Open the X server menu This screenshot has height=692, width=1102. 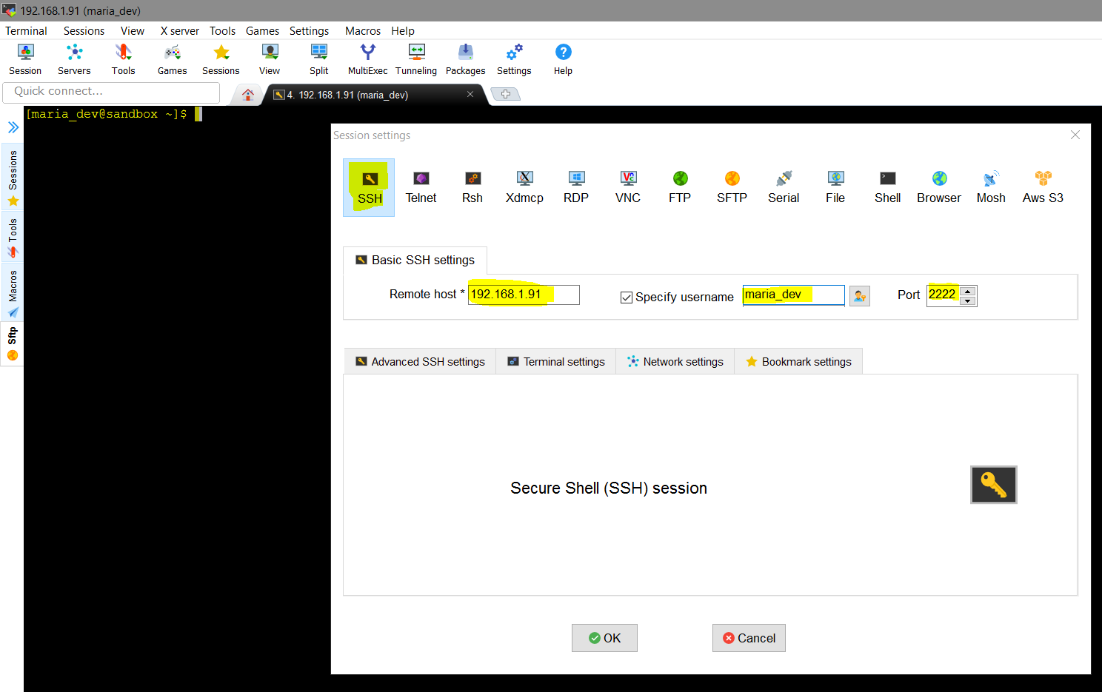179,31
